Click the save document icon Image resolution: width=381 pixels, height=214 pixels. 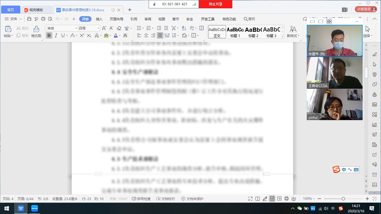[29, 19]
